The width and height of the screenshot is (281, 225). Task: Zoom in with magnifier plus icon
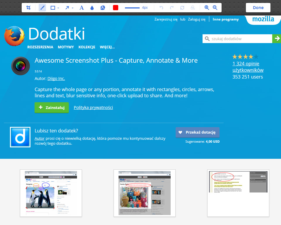pyautogui.click(x=207, y=8)
